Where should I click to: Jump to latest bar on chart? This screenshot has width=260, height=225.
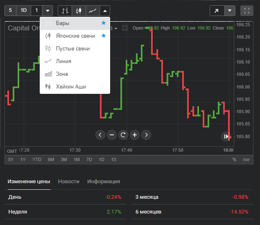[x=226, y=136]
